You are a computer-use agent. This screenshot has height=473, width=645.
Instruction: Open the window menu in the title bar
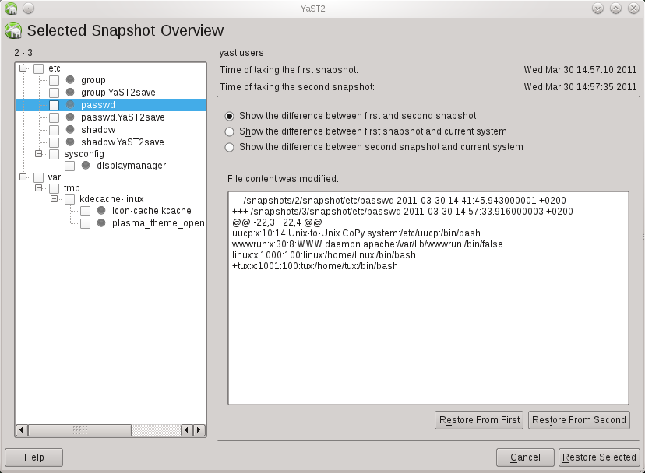tap(28, 8)
